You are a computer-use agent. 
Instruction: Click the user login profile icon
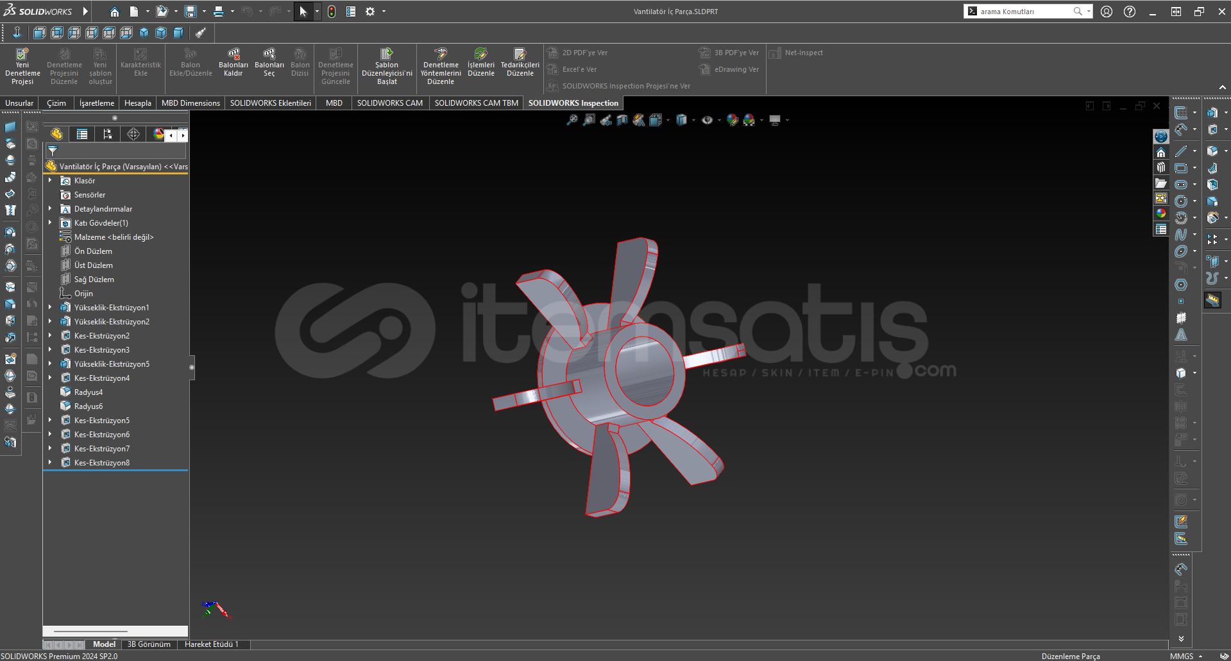pos(1107,12)
